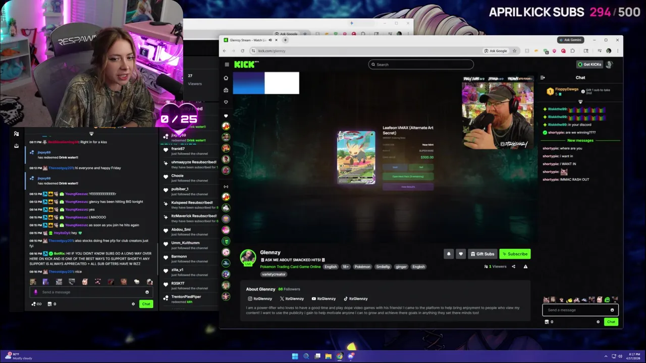Expand pinned message chevron in left chat
646x363 pixels.
91,134
